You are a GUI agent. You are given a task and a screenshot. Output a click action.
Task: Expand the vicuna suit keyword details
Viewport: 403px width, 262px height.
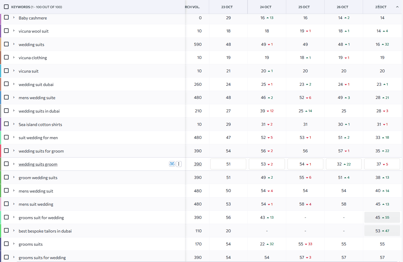click(14, 70)
